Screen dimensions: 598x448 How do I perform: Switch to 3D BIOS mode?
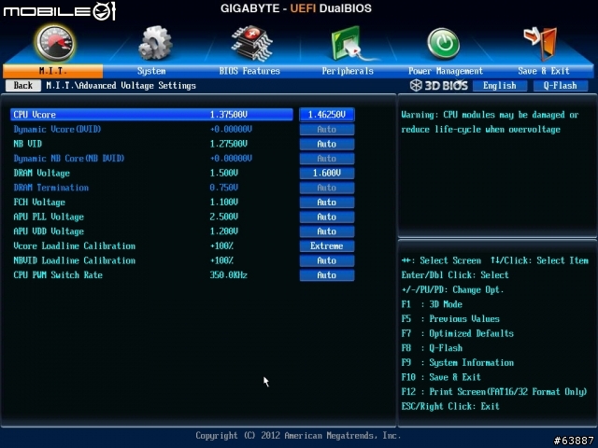pos(439,85)
